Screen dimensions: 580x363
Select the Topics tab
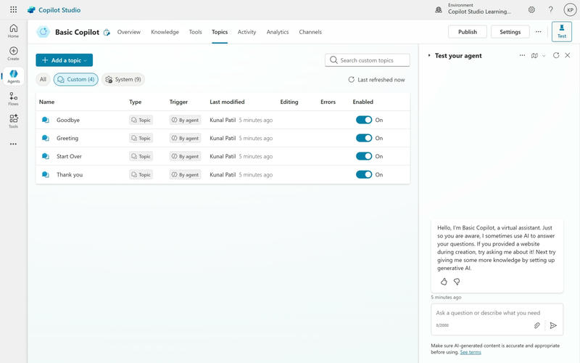pos(220,32)
